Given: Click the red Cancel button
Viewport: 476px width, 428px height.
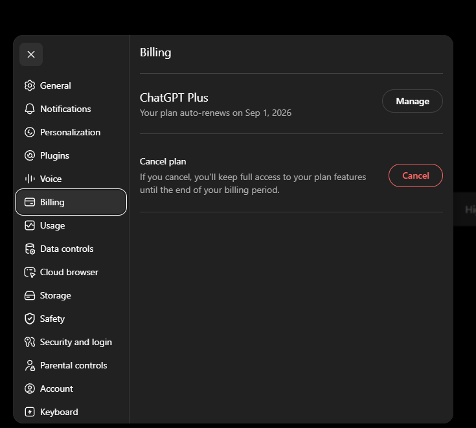Looking at the screenshot, I should tap(416, 175).
